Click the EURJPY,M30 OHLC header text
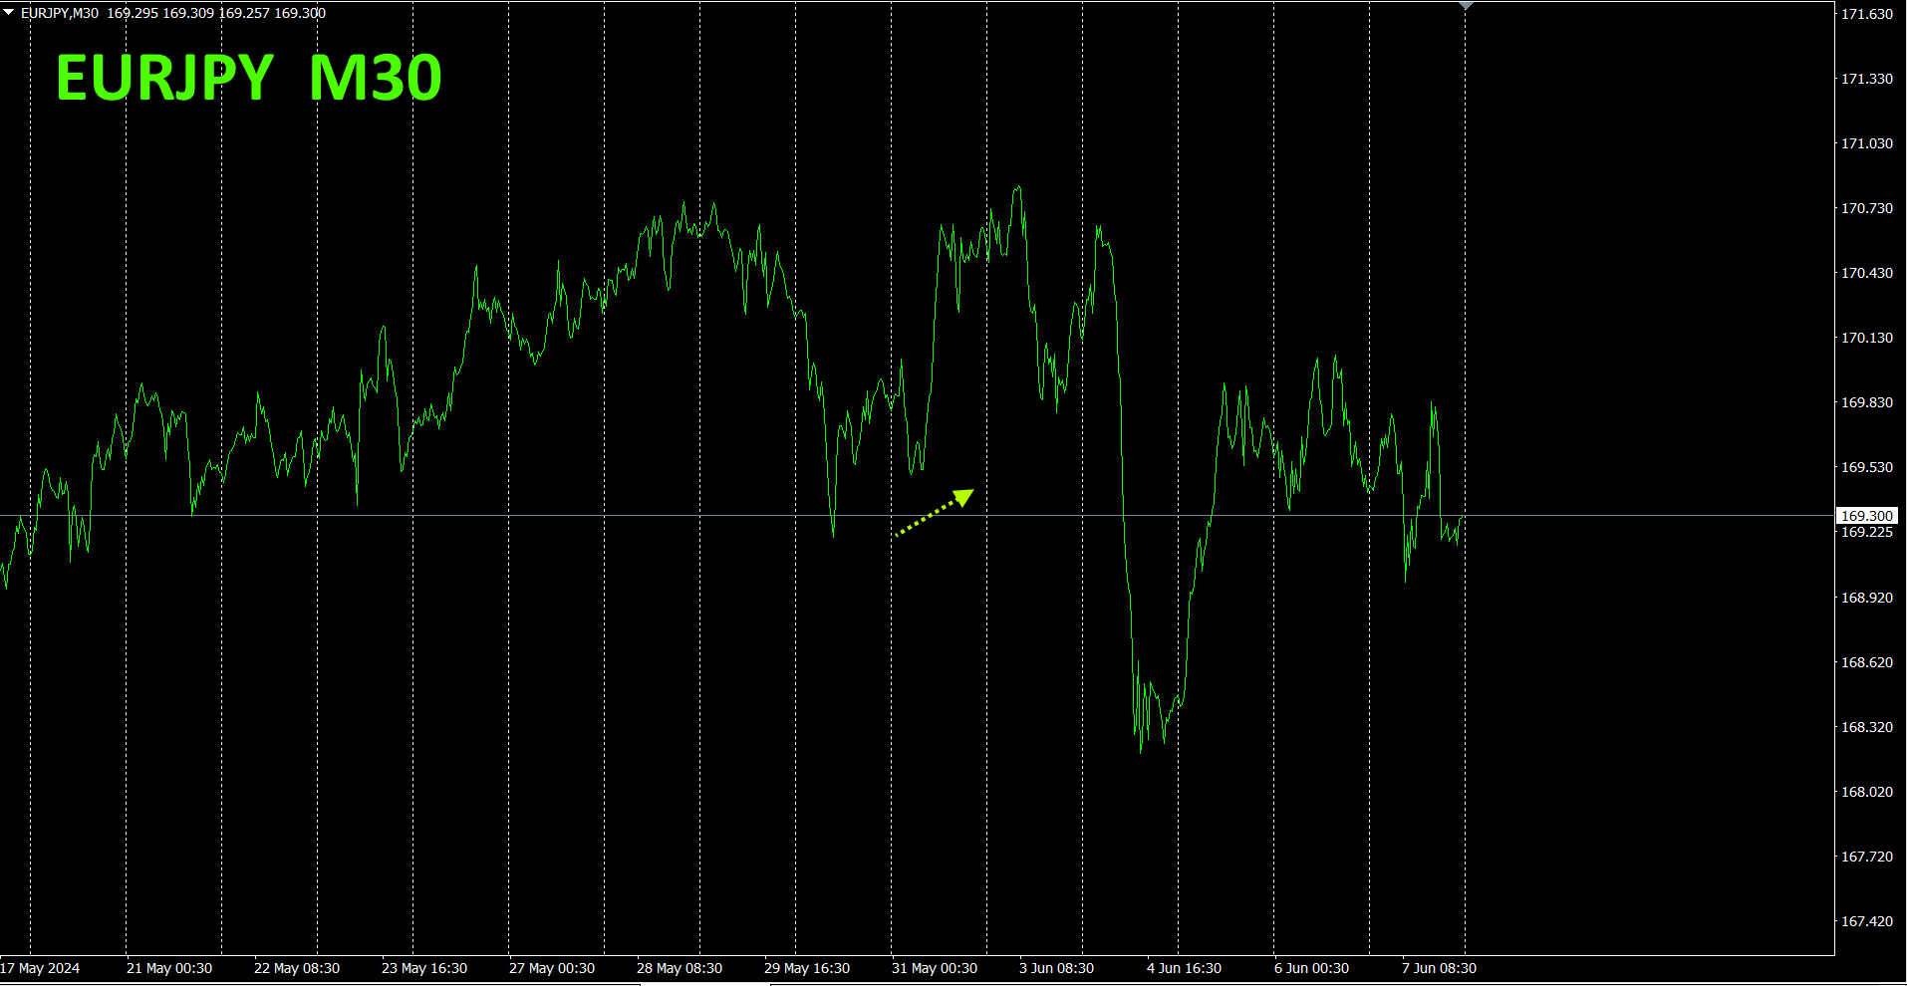This screenshot has height=986, width=1907. click(x=173, y=13)
